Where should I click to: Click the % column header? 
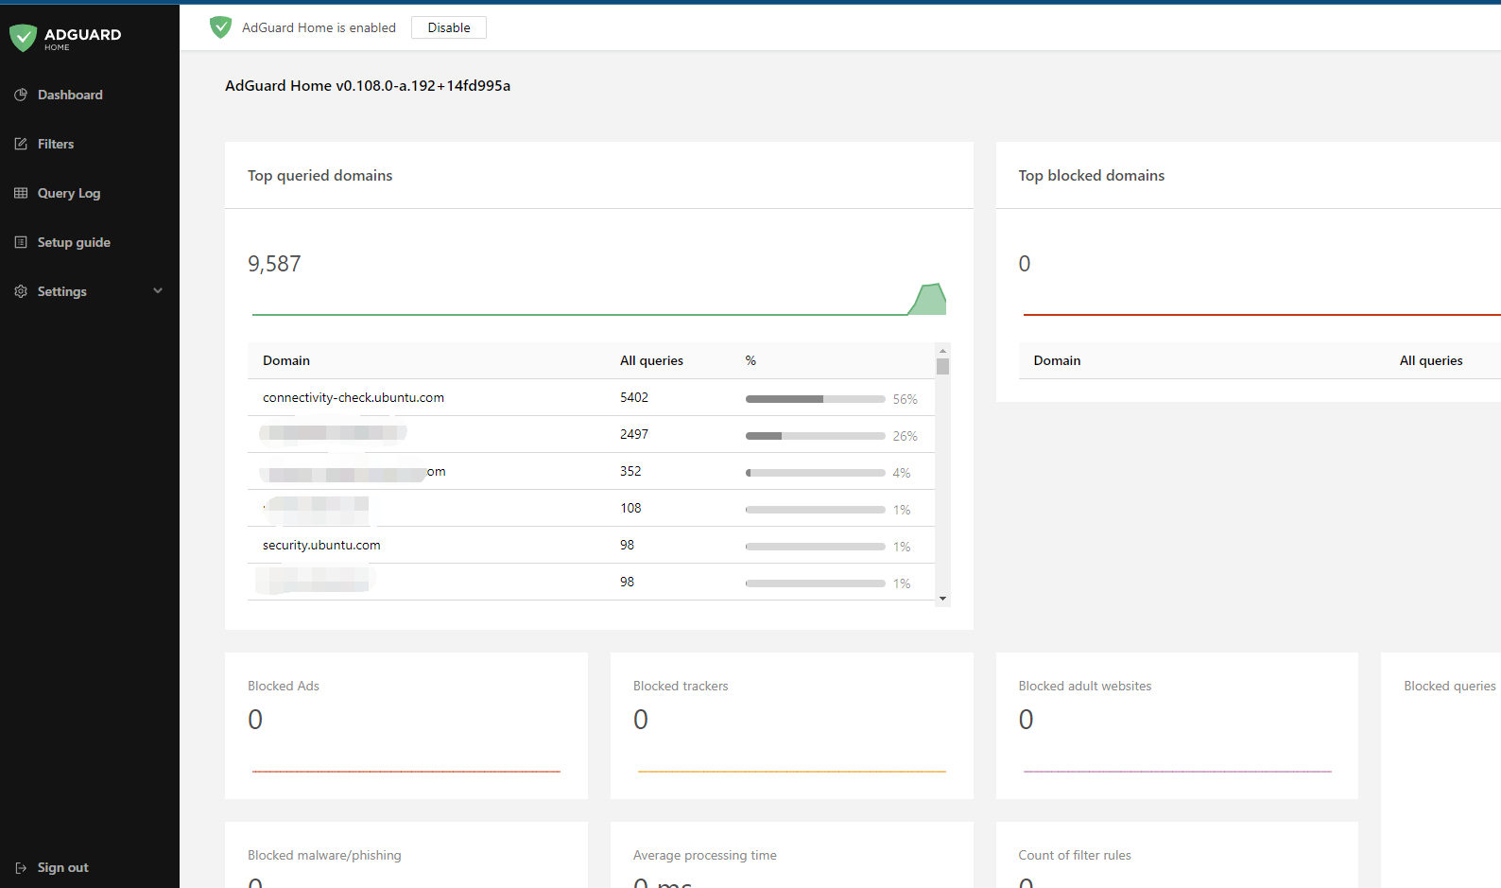[x=750, y=360]
